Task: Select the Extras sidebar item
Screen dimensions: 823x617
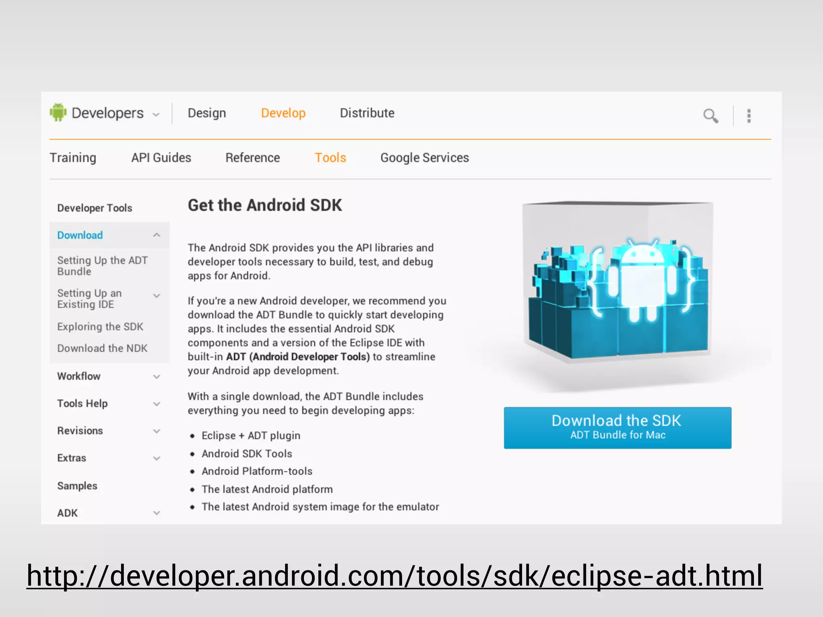Action: [72, 458]
